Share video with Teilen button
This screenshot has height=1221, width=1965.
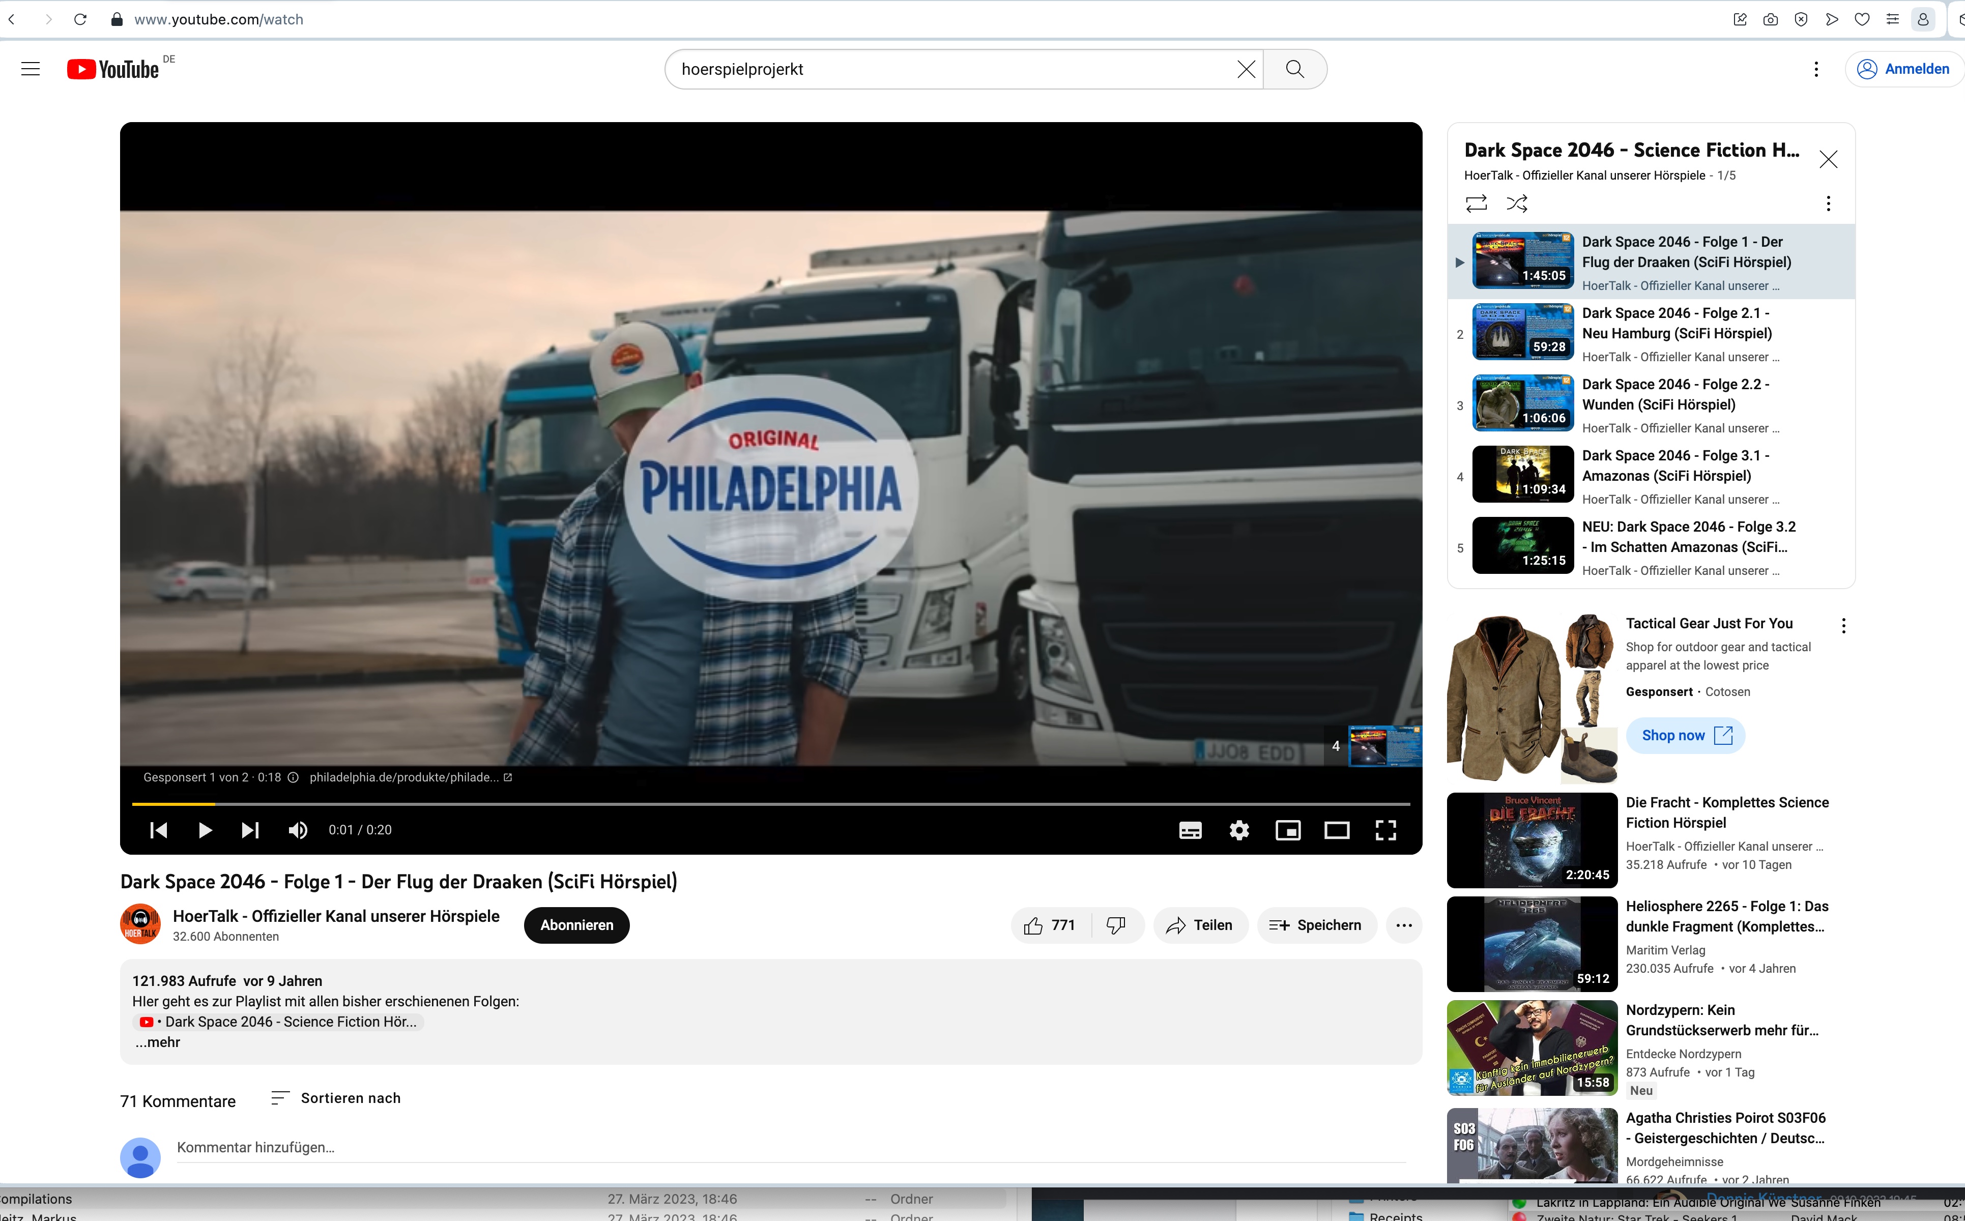(1200, 924)
